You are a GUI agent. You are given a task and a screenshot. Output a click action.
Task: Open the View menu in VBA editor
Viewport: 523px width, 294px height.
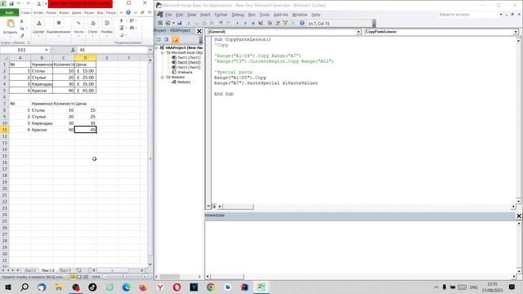tap(191, 15)
